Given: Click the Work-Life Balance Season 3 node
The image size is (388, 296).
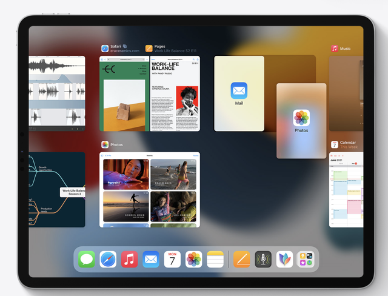Looking at the screenshot, I should (x=73, y=192).
